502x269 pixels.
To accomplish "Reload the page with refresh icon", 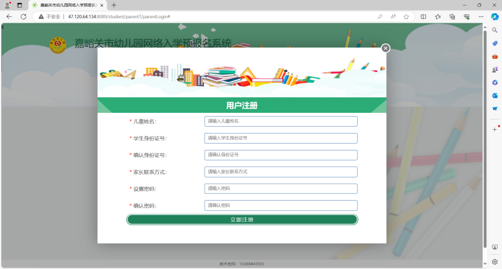I will [23, 16].
